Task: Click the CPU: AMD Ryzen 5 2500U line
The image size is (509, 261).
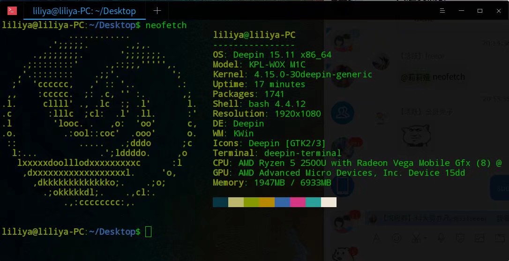Action: (357, 163)
